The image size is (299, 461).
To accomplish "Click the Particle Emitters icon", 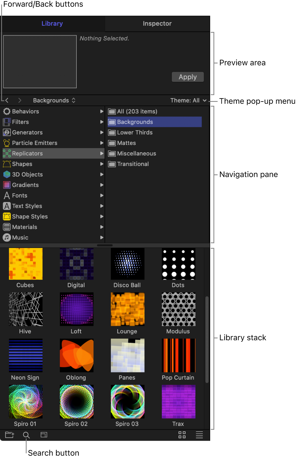I will 7,143.
